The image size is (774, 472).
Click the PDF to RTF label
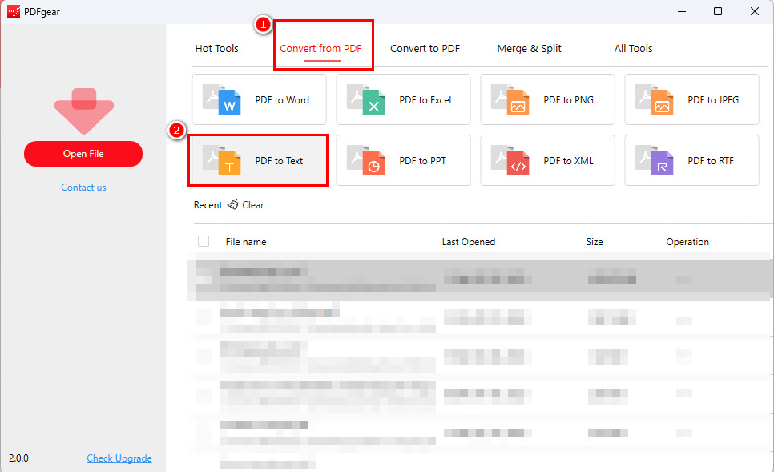pos(711,161)
